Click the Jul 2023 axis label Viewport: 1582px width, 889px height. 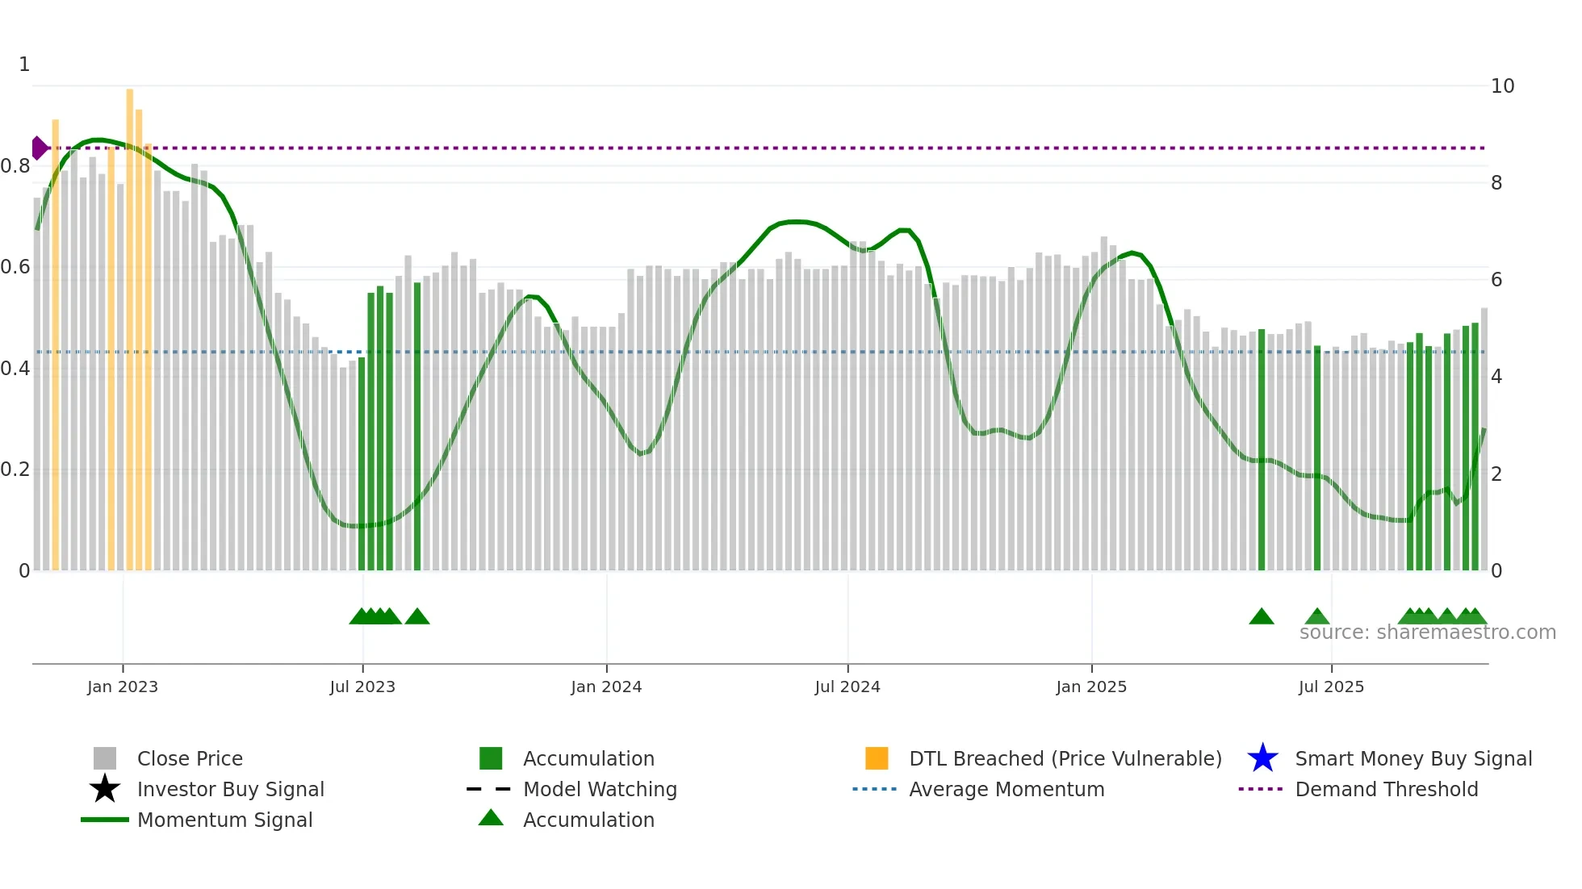[362, 687]
